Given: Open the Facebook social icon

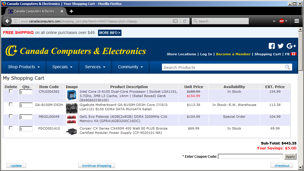Looking at the screenshot, I should (x=272, y=46).
